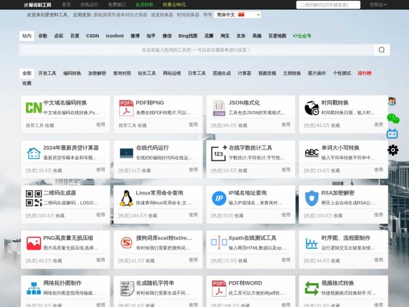Open the Linux penguin icon tool
Screen dimensions: 409x307
(x=126, y=198)
